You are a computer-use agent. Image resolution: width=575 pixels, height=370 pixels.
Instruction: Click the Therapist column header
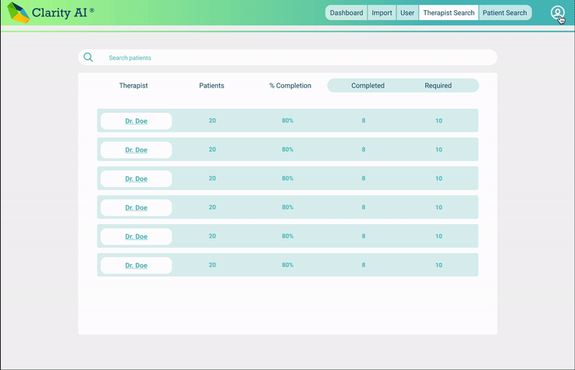pyautogui.click(x=134, y=85)
